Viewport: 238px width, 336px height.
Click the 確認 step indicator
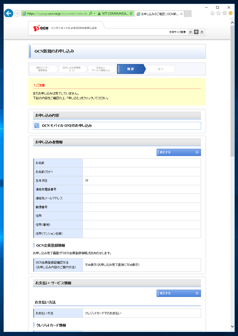131,69
